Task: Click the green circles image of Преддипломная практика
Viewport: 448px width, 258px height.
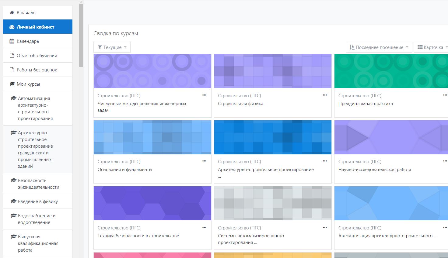Action: 391,71
